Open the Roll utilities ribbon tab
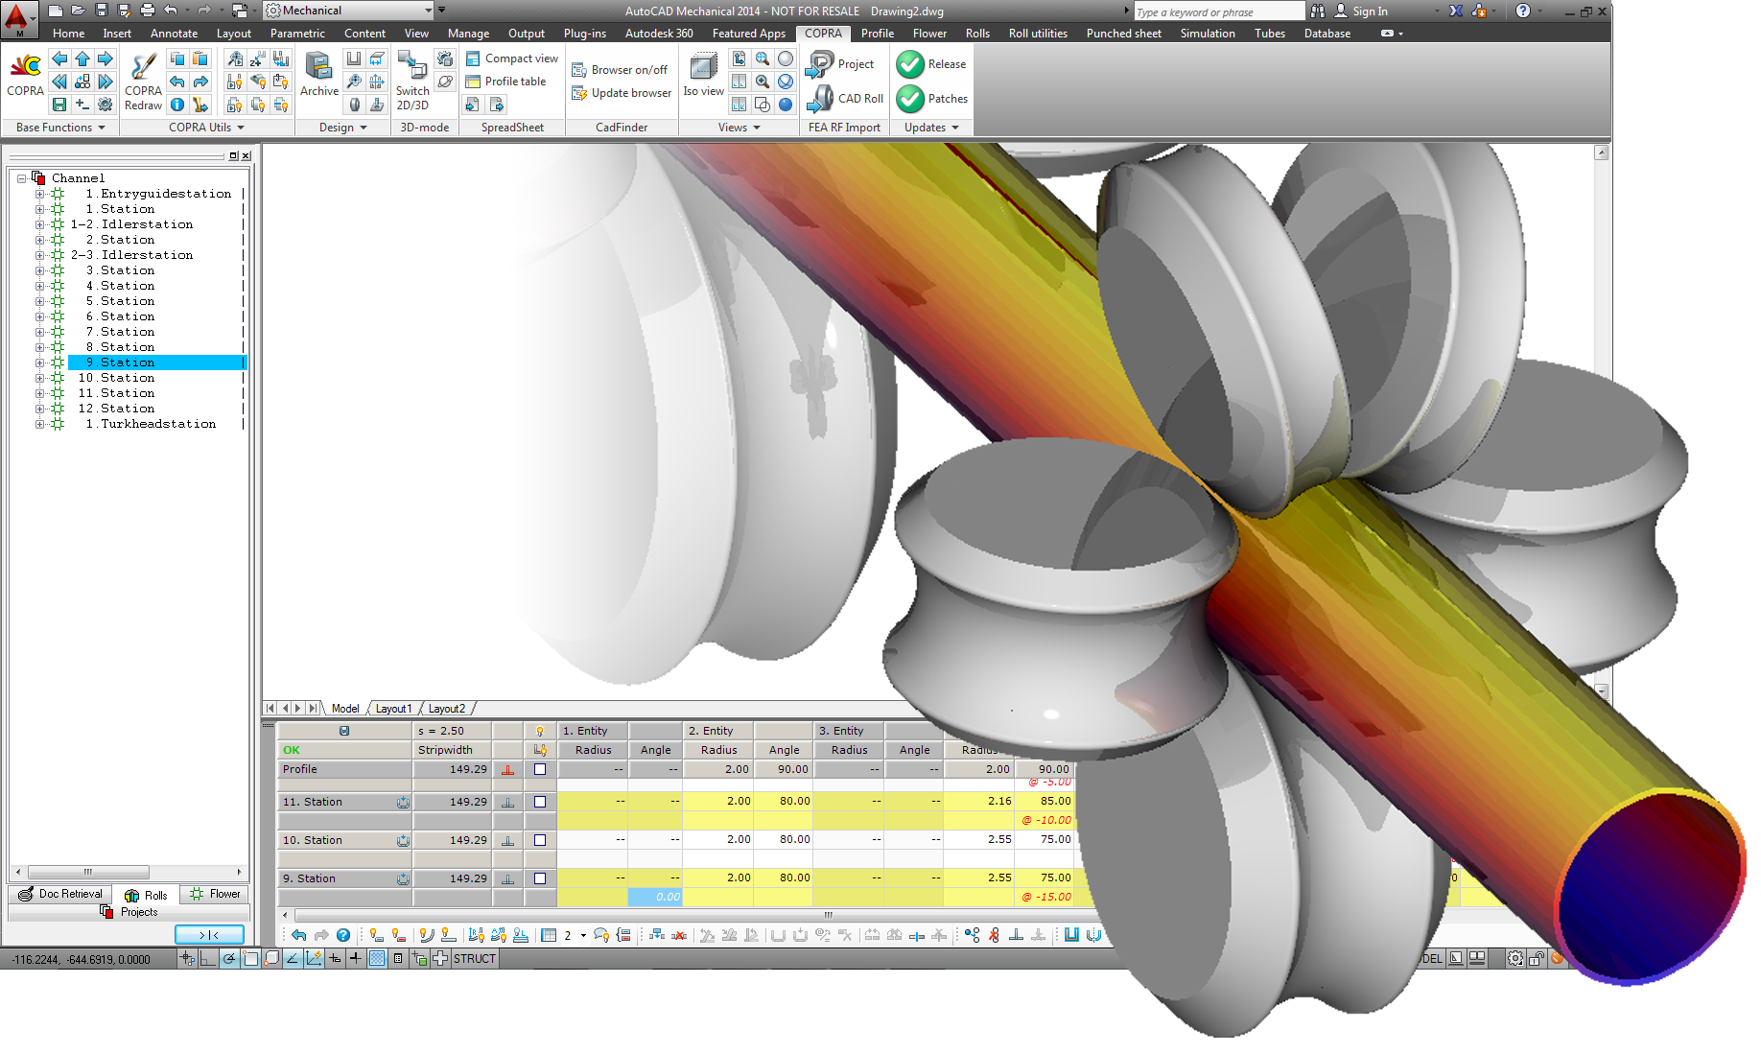This screenshot has height=1053, width=1761. (1037, 34)
